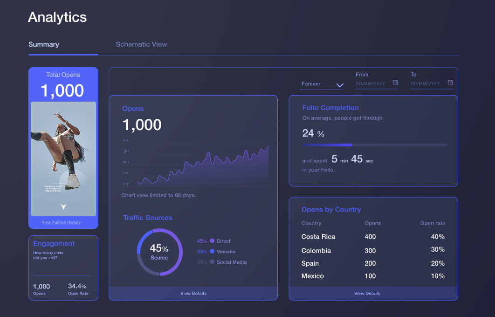Expand the date range selector chevron

click(x=340, y=83)
